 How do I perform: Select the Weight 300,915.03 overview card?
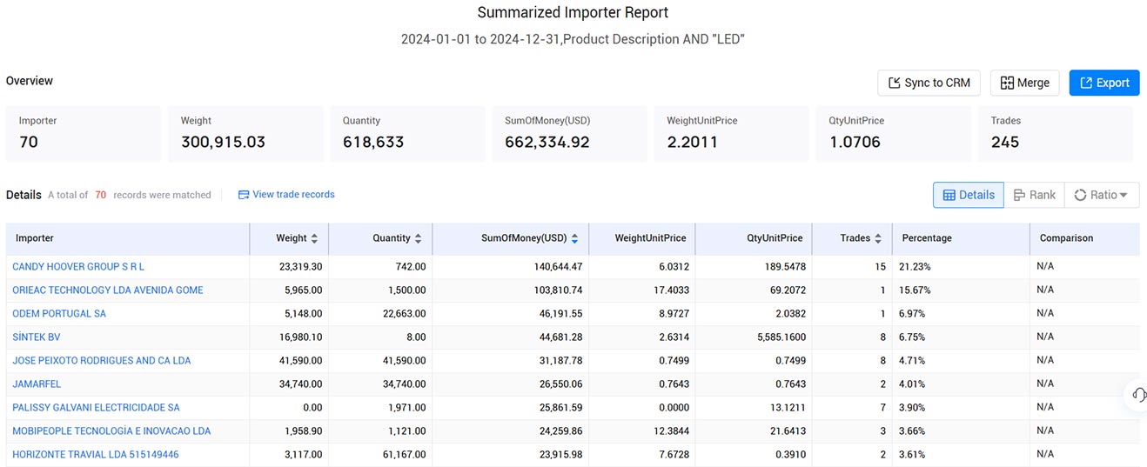click(245, 134)
